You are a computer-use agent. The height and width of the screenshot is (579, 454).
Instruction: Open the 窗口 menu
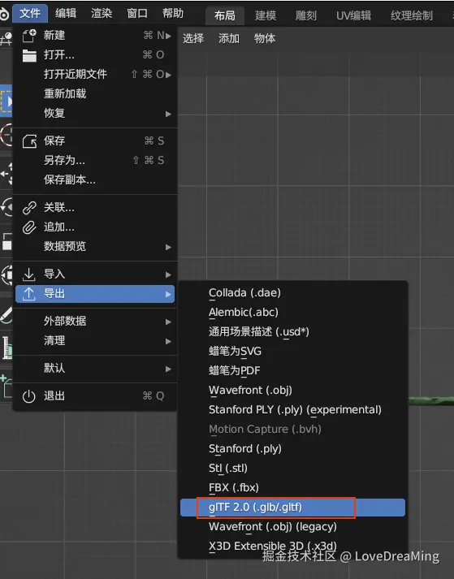pos(137,13)
